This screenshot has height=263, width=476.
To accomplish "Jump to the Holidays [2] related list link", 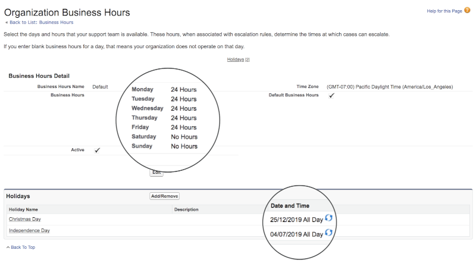I will click(x=238, y=60).
